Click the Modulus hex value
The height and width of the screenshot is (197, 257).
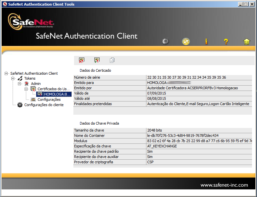tap(200, 141)
